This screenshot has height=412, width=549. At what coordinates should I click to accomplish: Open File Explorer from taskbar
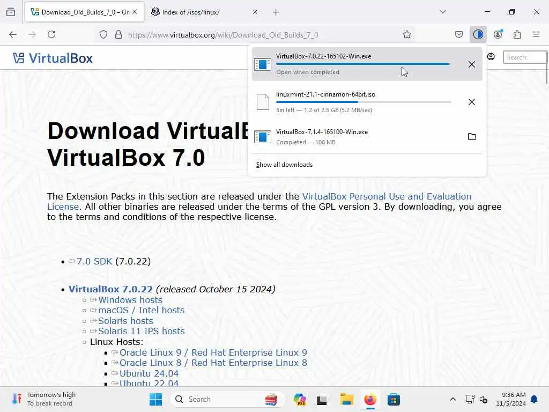coord(347,399)
